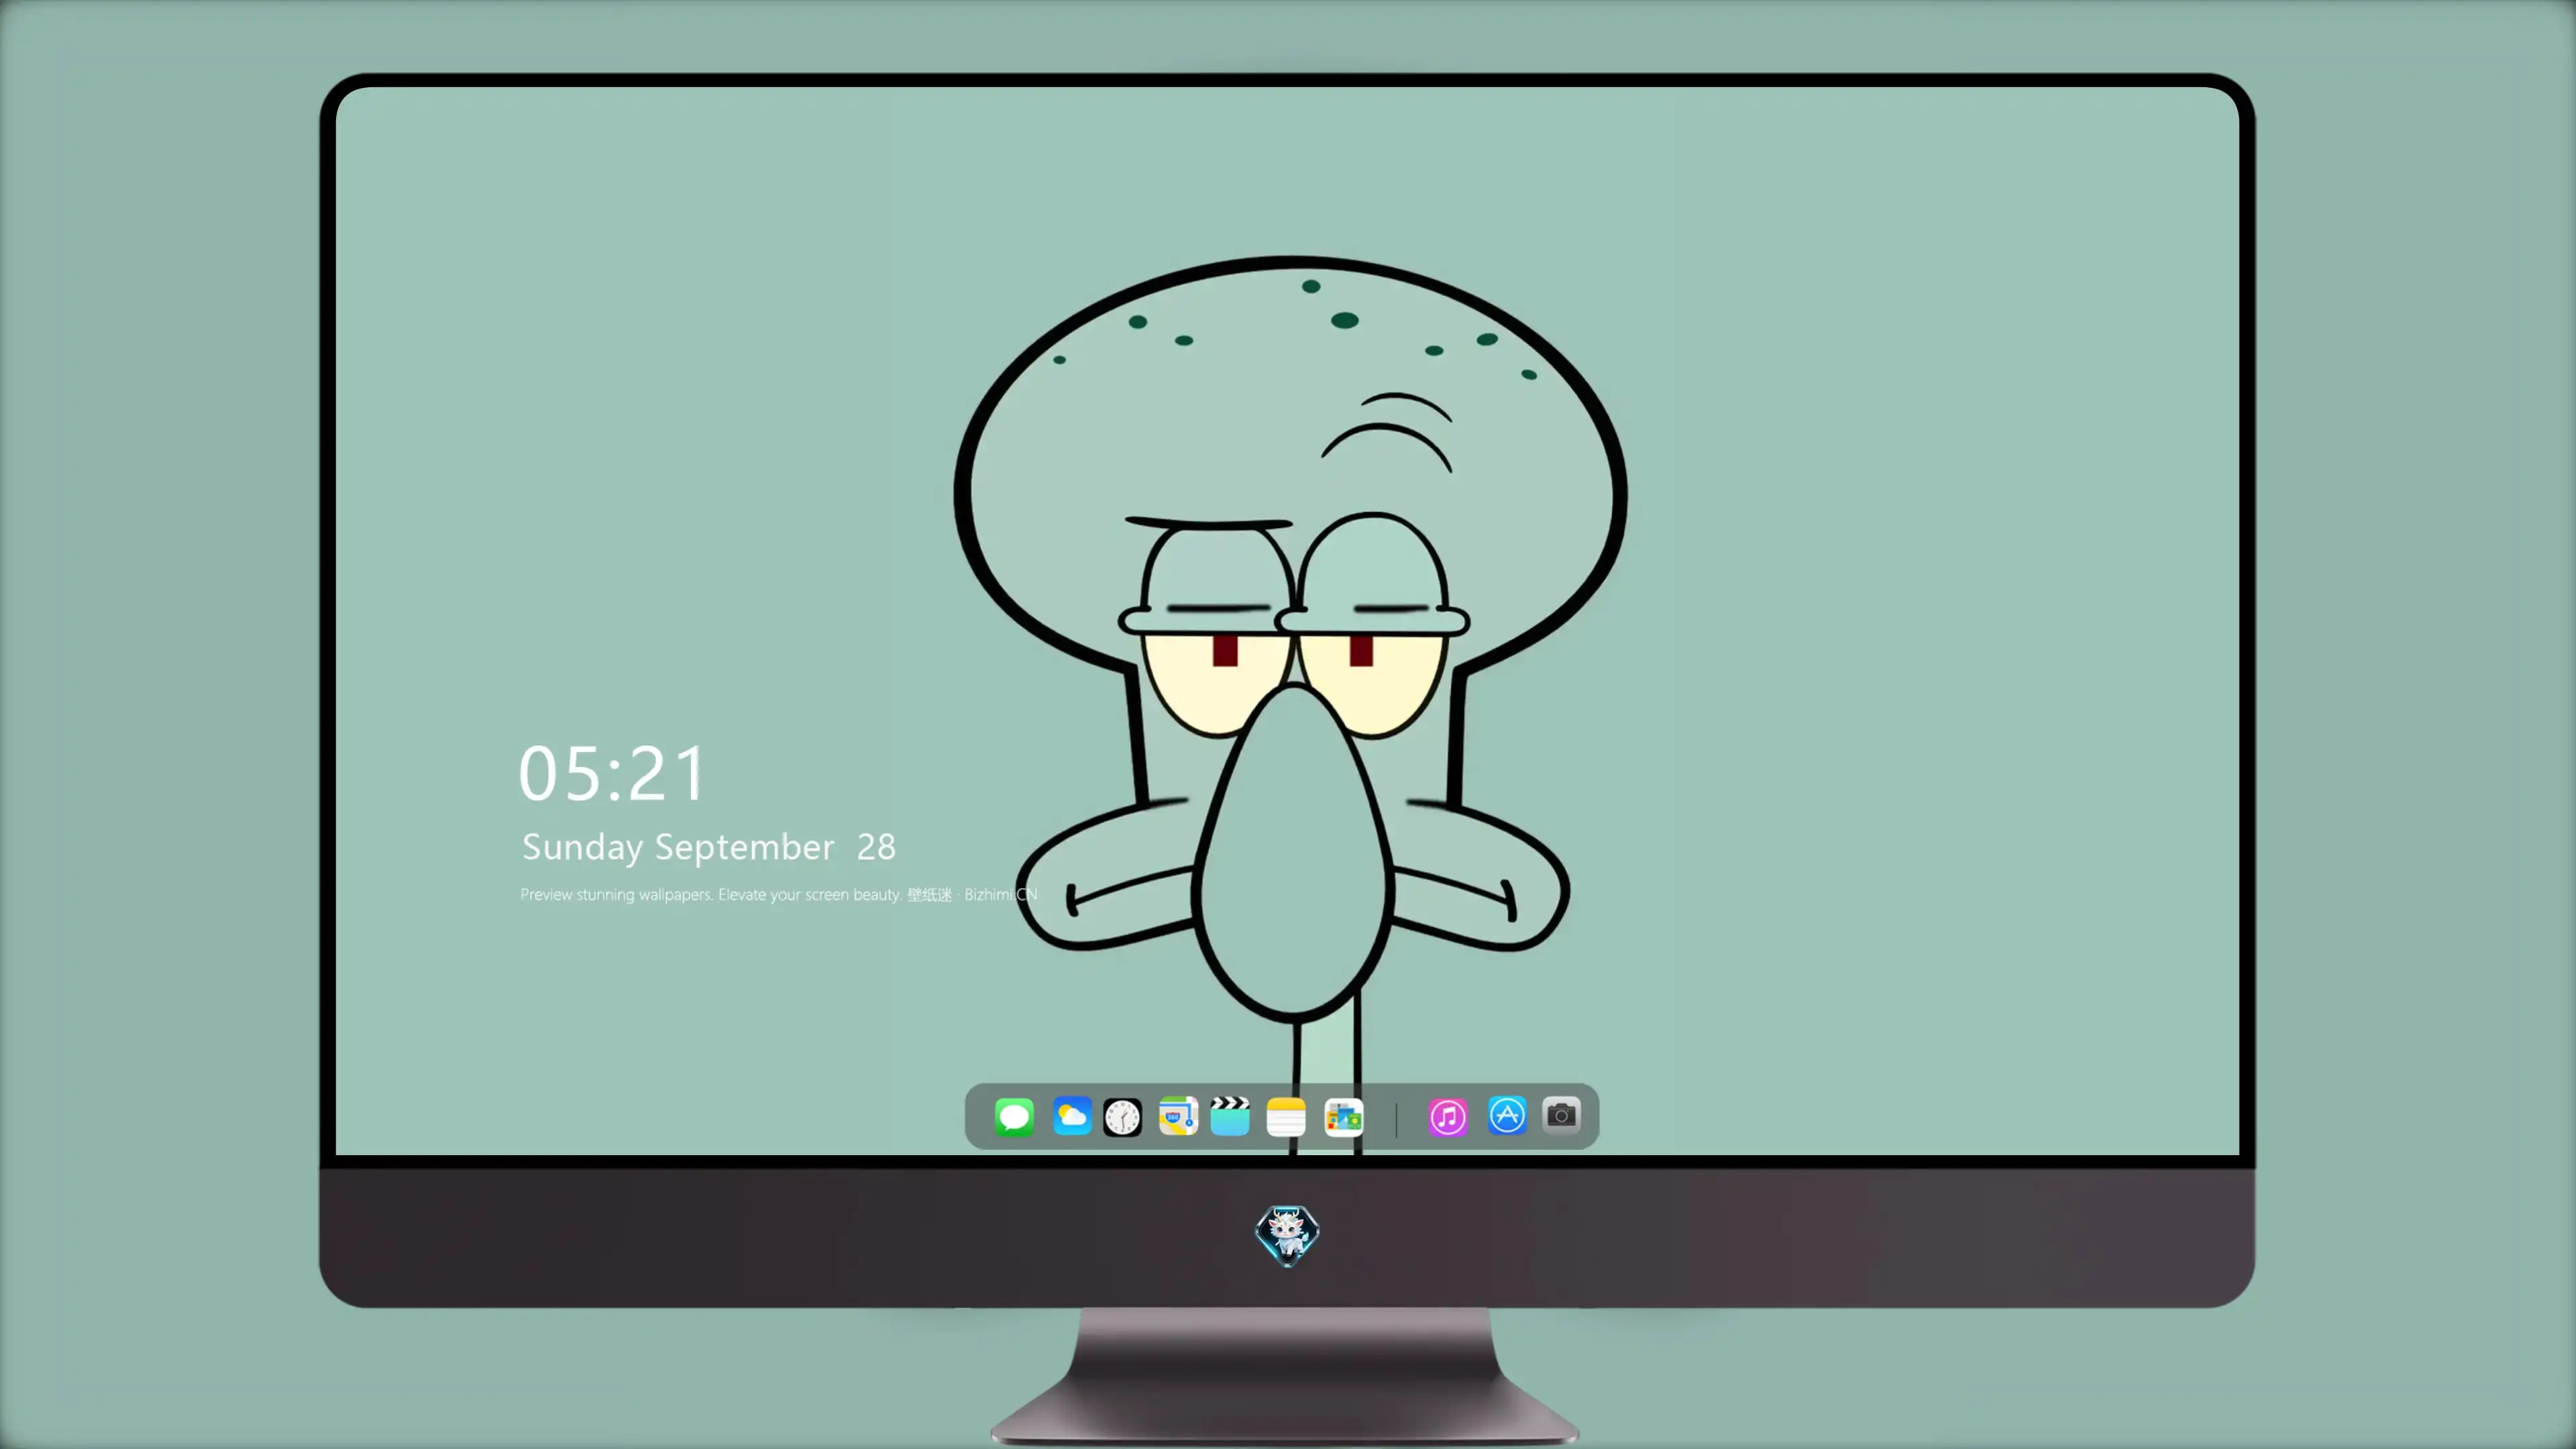This screenshot has width=2576, height=1449.
Task: Launch the Weather app icon
Action: point(1072,1116)
